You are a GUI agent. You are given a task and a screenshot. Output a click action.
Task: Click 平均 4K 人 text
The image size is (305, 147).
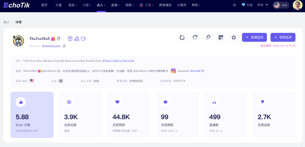pyautogui.click(x=216, y=131)
